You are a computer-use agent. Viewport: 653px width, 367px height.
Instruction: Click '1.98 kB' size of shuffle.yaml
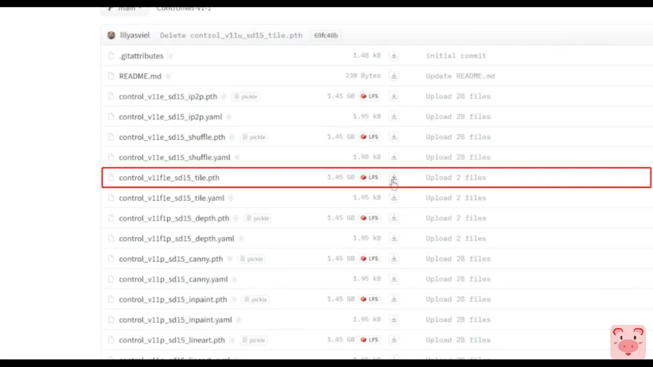367,157
